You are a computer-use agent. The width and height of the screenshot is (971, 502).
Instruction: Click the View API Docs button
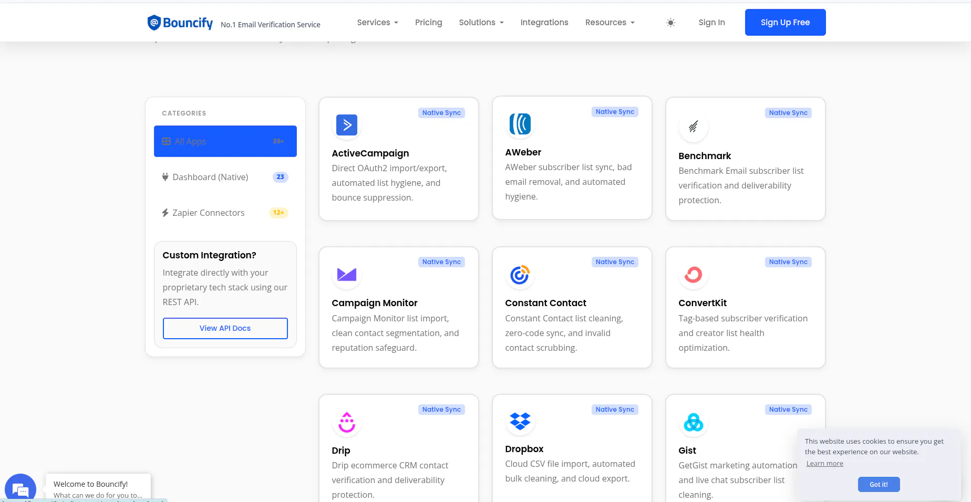[225, 328]
